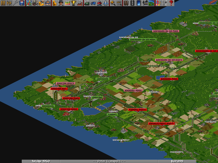Open the Buninghall Woods station sign
The width and height of the screenshot is (218, 163).
click(x=133, y=90)
